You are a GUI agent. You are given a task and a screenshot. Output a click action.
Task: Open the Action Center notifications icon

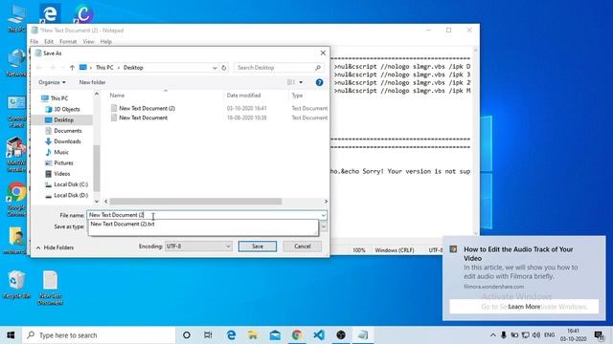coord(599,335)
